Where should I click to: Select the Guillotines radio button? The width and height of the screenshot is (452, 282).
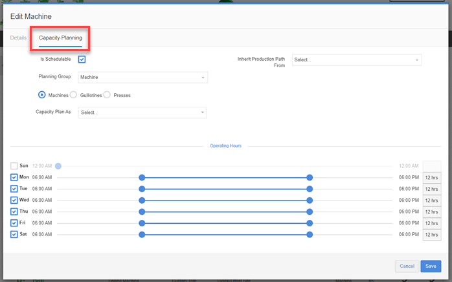(74, 95)
